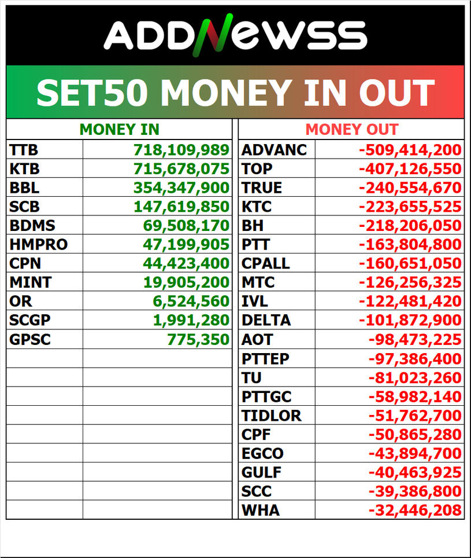471x558 pixels.
Task: Select the MINT stock symbol cell
Action: [30, 282]
